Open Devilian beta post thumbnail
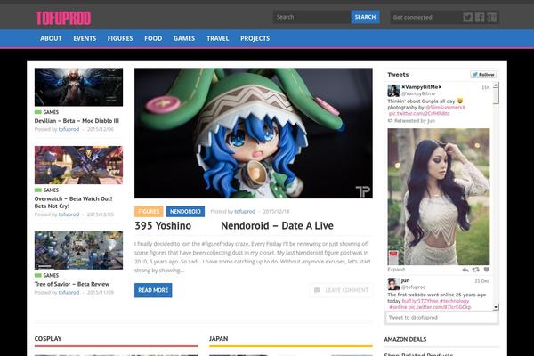Image resolution: width=534 pixels, height=356 pixels. [x=78, y=87]
